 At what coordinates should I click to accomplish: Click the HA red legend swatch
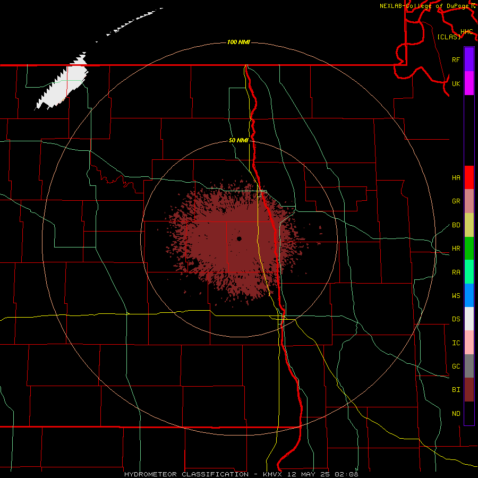(469, 177)
